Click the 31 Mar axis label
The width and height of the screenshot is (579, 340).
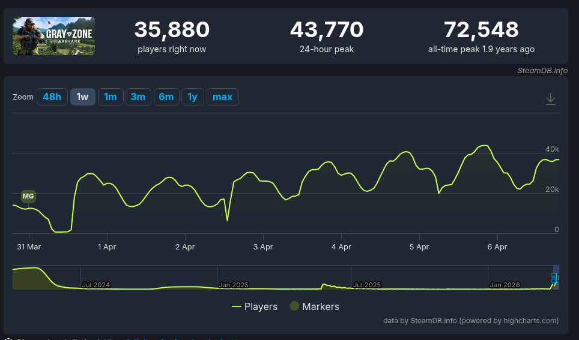pyautogui.click(x=29, y=247)
